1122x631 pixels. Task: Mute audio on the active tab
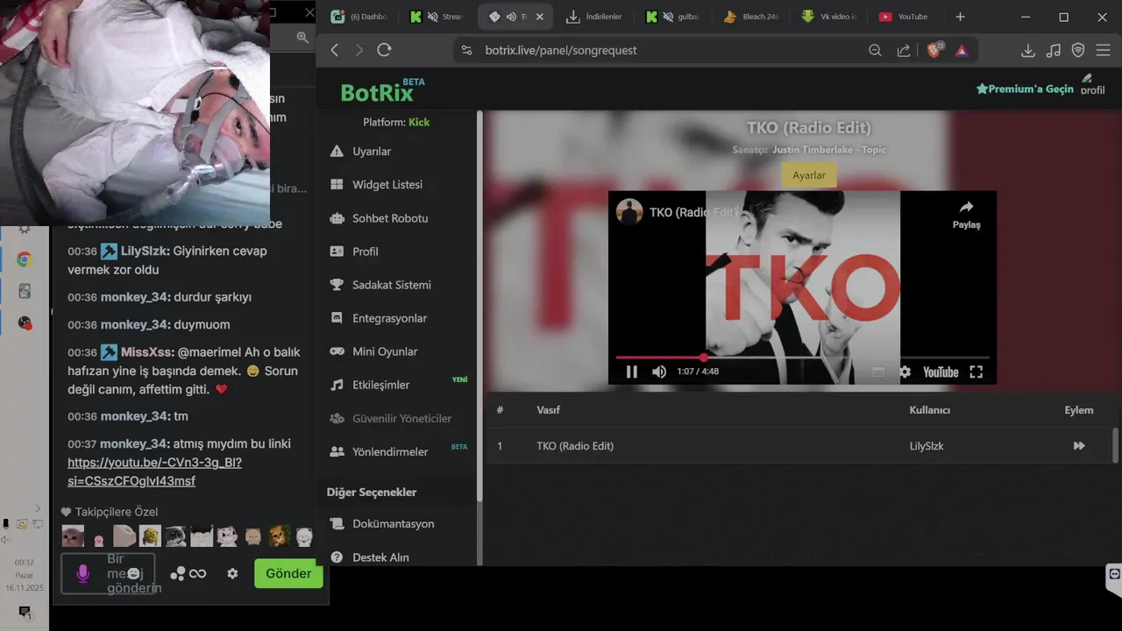[510, 17]
